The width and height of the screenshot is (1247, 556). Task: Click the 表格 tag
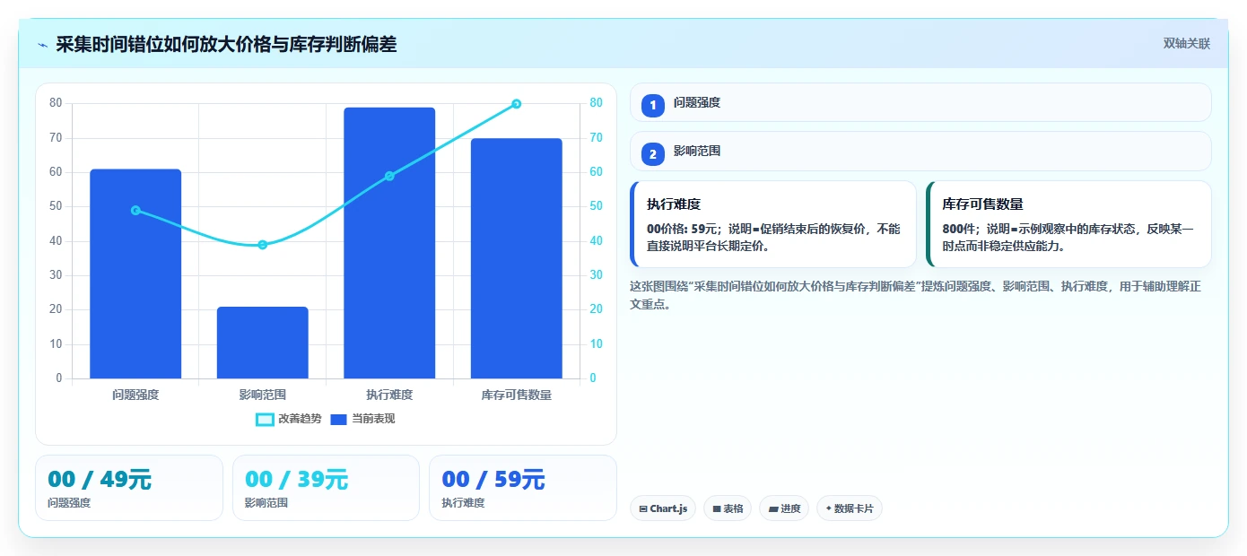[x=728, y=508]
